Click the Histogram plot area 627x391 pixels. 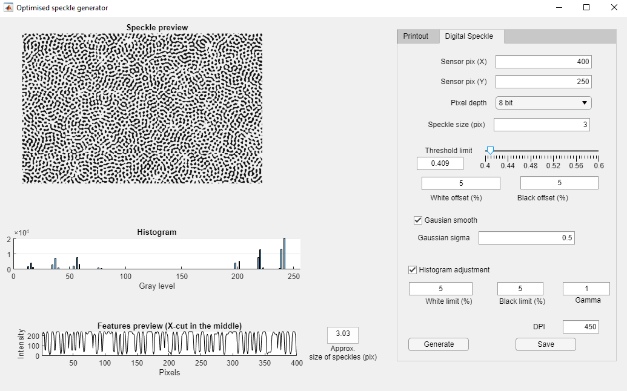coord(157,254)
